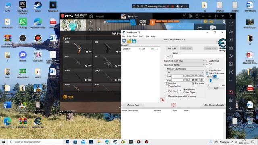
Task: Click the open folder icon in Cheat Engine toolbar
Action: point(129,41)
